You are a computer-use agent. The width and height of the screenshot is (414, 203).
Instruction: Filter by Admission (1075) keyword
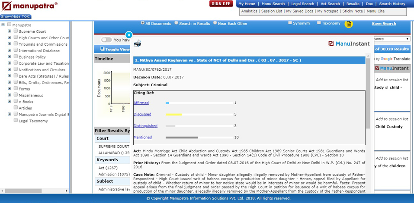point(114,174)
